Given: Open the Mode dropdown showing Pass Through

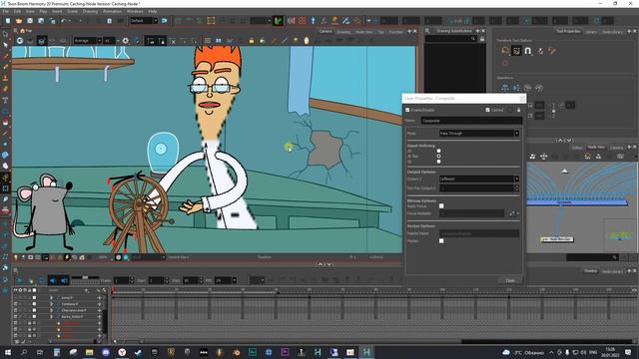Looking at the screenshot, I should (x=479, y=133).
